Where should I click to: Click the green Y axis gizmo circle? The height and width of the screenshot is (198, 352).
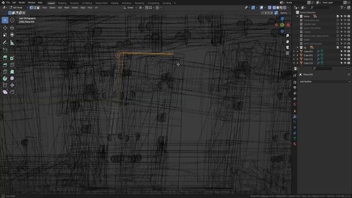pos(282,25)
